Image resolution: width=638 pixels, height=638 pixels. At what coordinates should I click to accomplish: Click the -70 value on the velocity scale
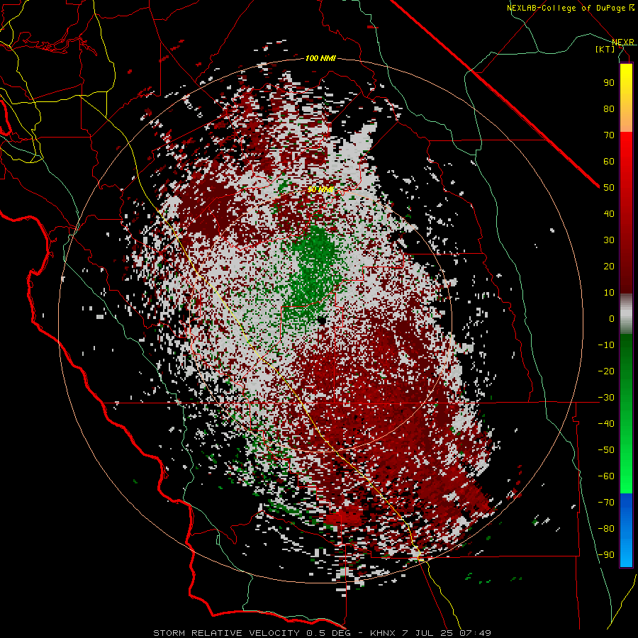pos(606,503)
